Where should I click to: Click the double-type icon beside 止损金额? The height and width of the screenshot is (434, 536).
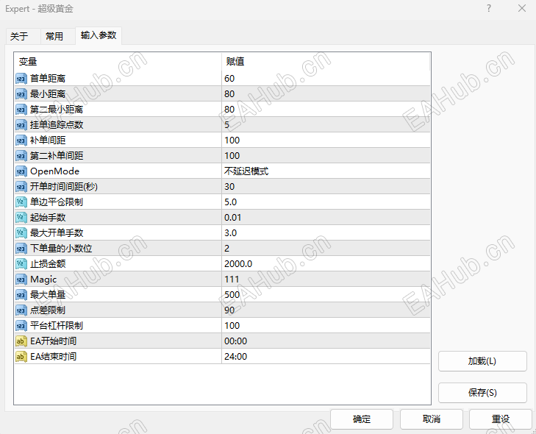21,264
